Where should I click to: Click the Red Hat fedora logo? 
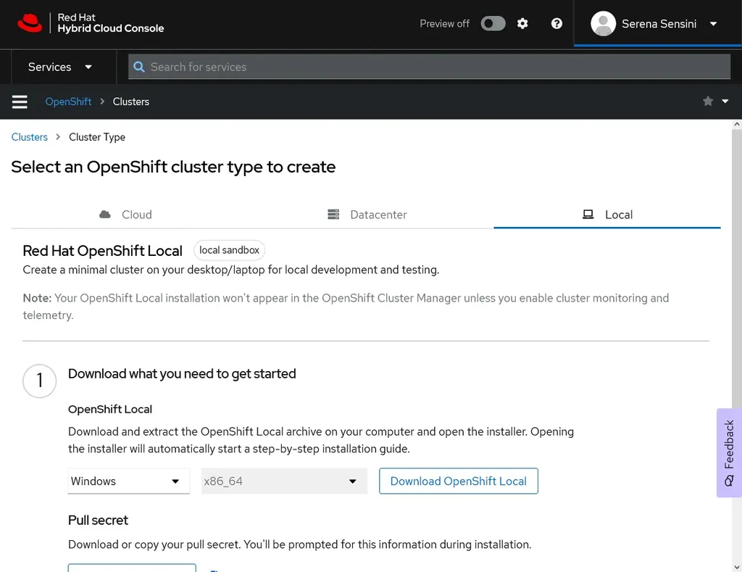coord(30,22)
